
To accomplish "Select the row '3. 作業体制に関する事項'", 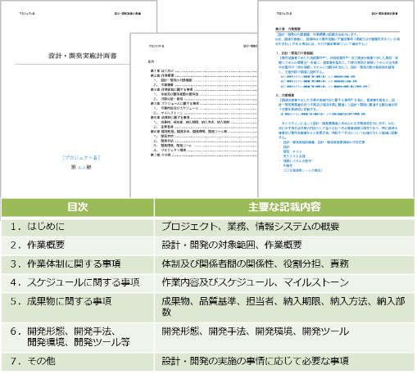I will (208, 264).
